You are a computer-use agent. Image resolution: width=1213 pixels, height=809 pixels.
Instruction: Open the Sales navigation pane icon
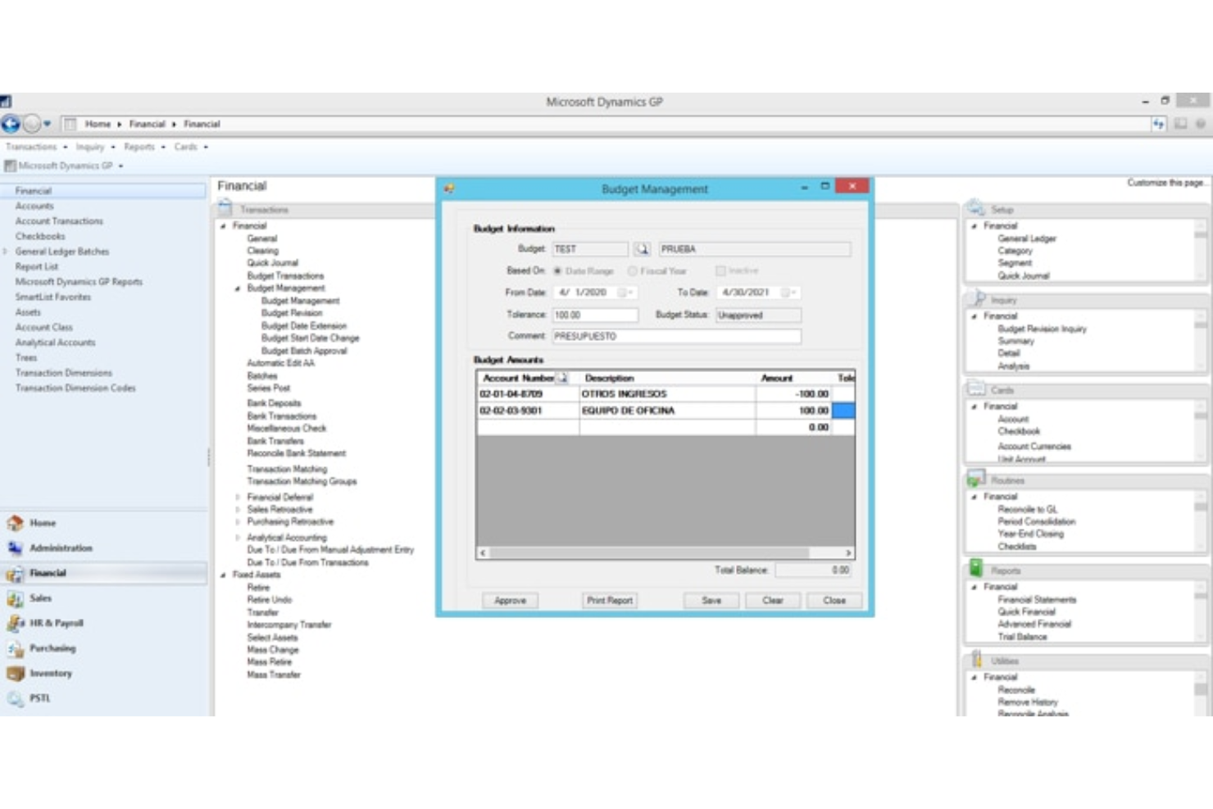coord(15,598)
